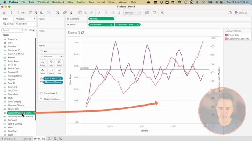
Task: Click New Worksheet tab icon at bottom
Action: coord(49,139)
